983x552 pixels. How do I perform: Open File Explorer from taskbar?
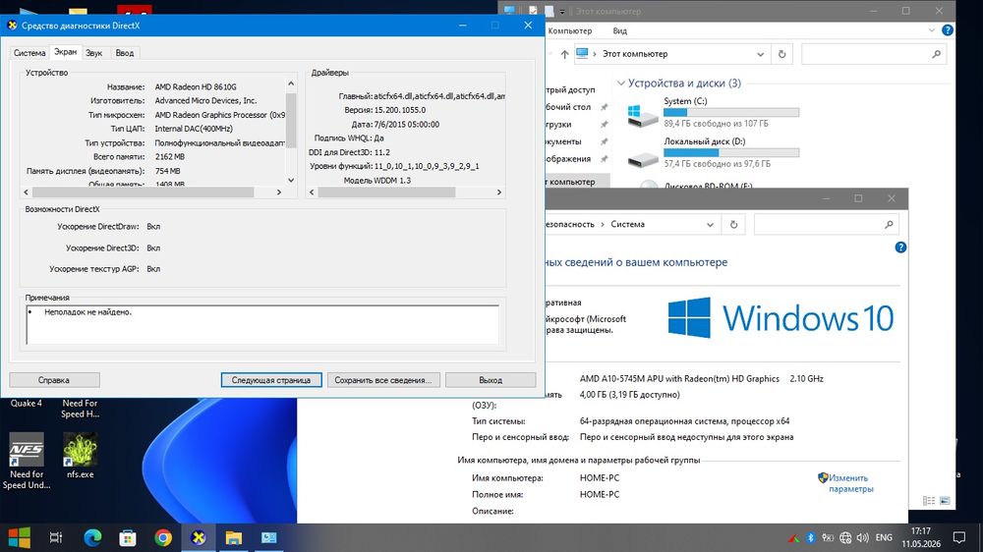[x=233, y=537]
